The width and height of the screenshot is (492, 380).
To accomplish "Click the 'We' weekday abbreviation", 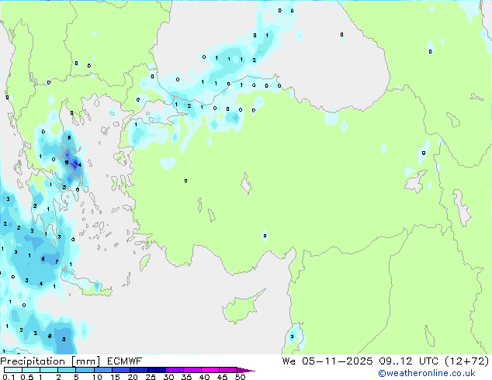I will [x=289, y=361].
